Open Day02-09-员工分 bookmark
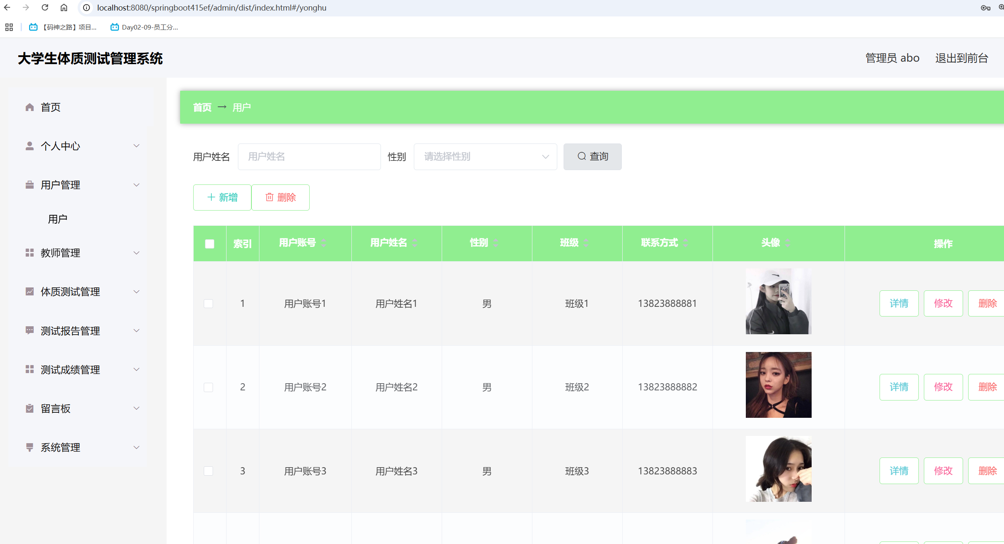The image size is (1004, 544). tap(144, 27)
